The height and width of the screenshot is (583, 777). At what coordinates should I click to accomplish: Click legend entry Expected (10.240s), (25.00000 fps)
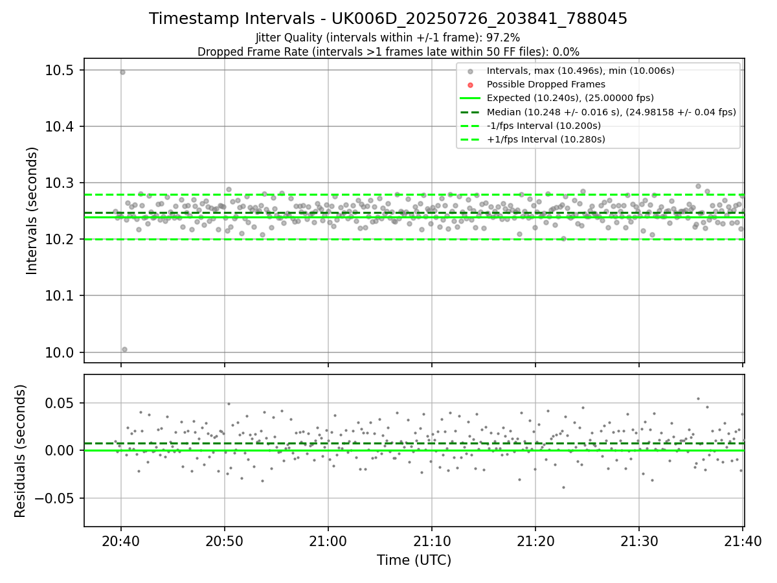tap(570, 98)
